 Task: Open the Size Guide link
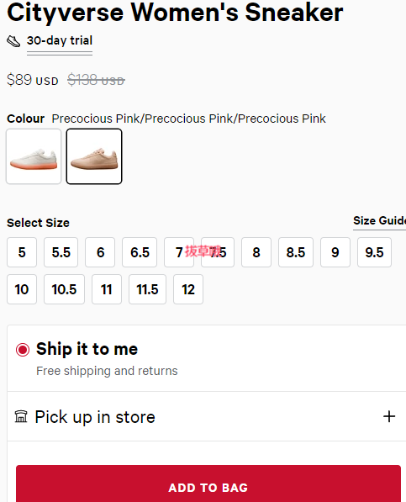point(379,220)
